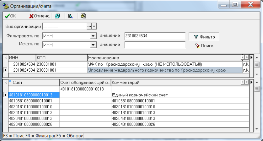Screen dimensions: 263x141
Task: Click the Отмена cancel button
Action: 39,16
